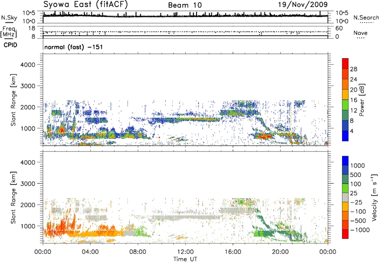The image size is (379, 262).
Task: Select the '12' label on Power colorbar
Action: [x=353, y=111]
